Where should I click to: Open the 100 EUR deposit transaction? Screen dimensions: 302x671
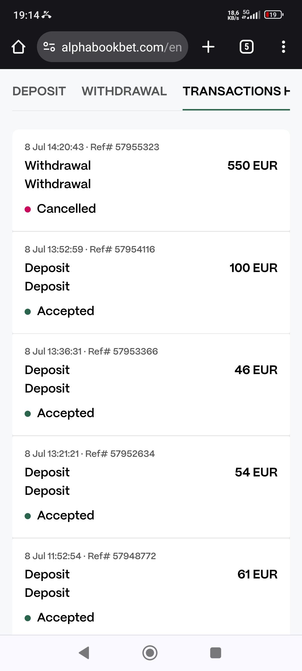[151, 282]
